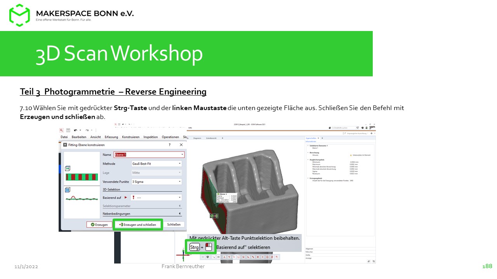This screenshot has height=279, width=497.
Task: Collapse the Ausgleichsgebnis section
Action: (308, 160)
